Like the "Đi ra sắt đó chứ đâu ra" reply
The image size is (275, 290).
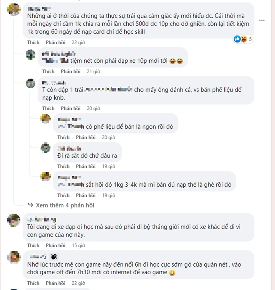[63, 166]
